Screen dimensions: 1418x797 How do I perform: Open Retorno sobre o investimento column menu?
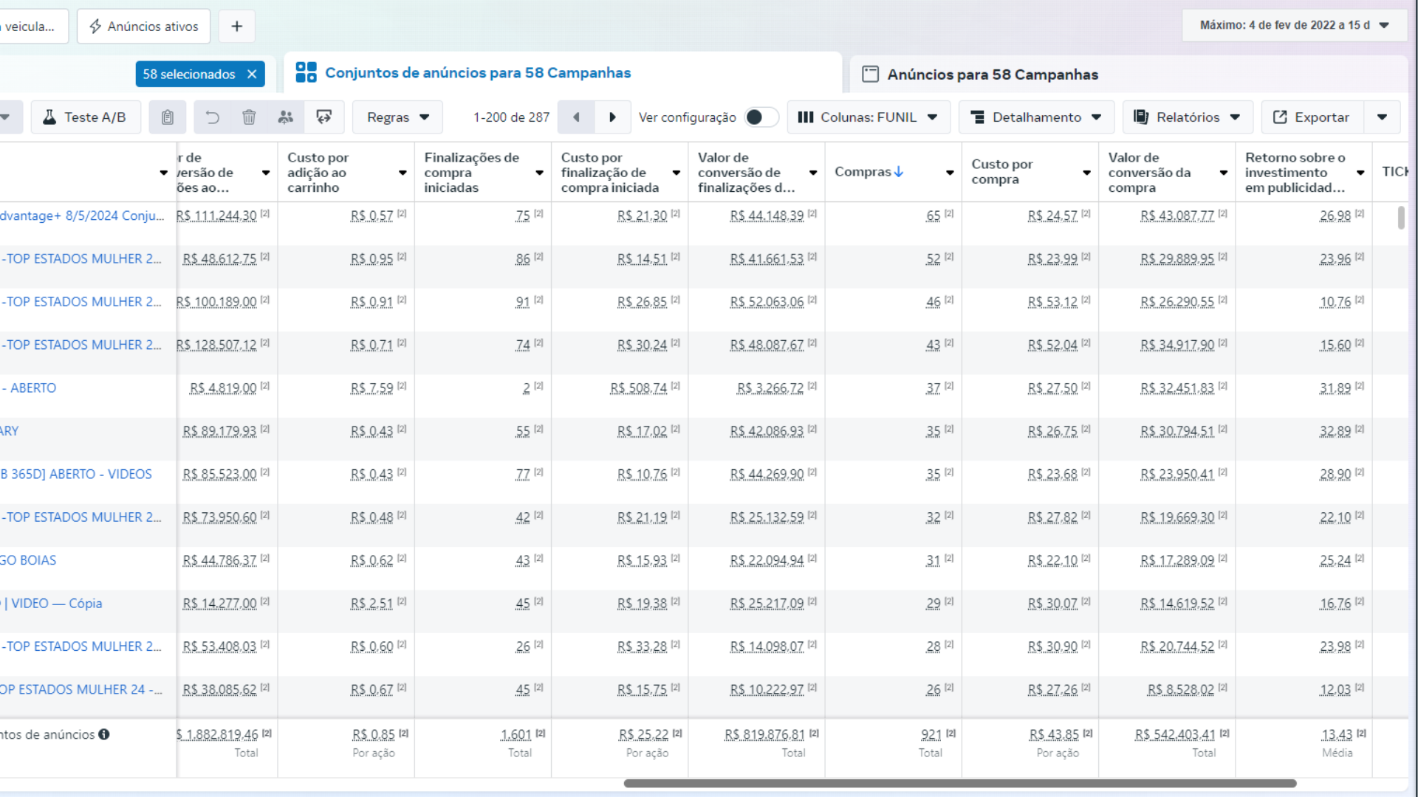[1360, 173]
